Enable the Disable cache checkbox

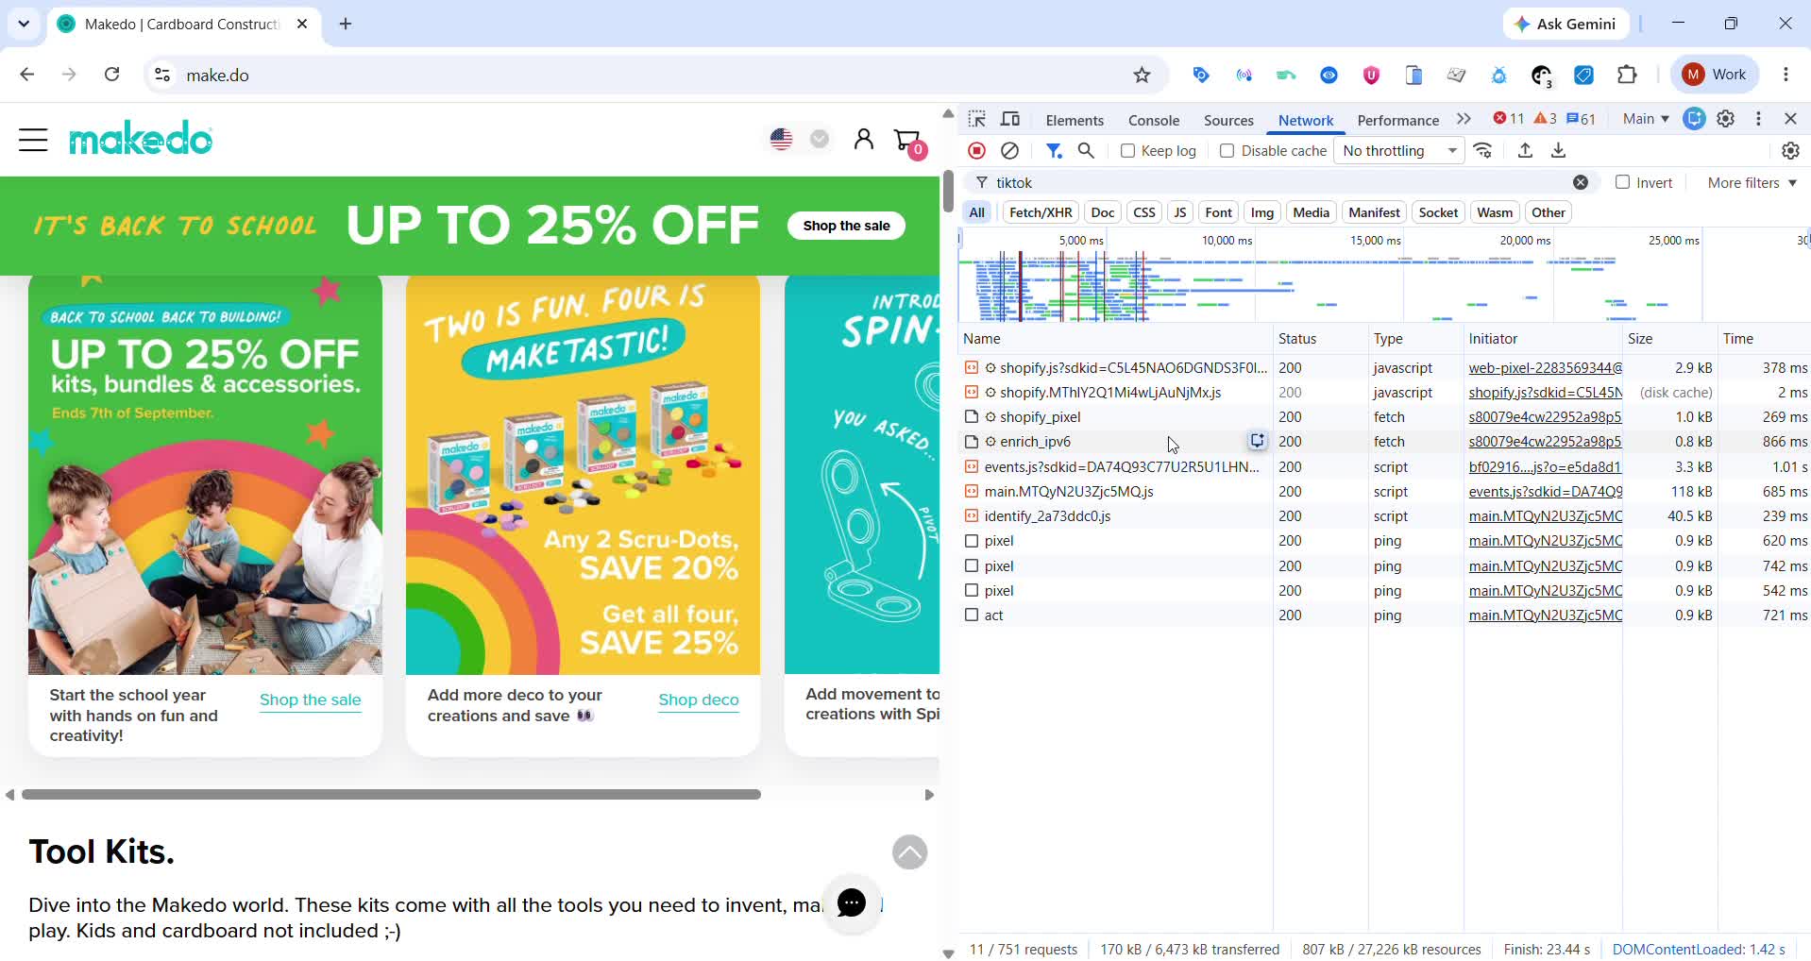[1227, 151]
